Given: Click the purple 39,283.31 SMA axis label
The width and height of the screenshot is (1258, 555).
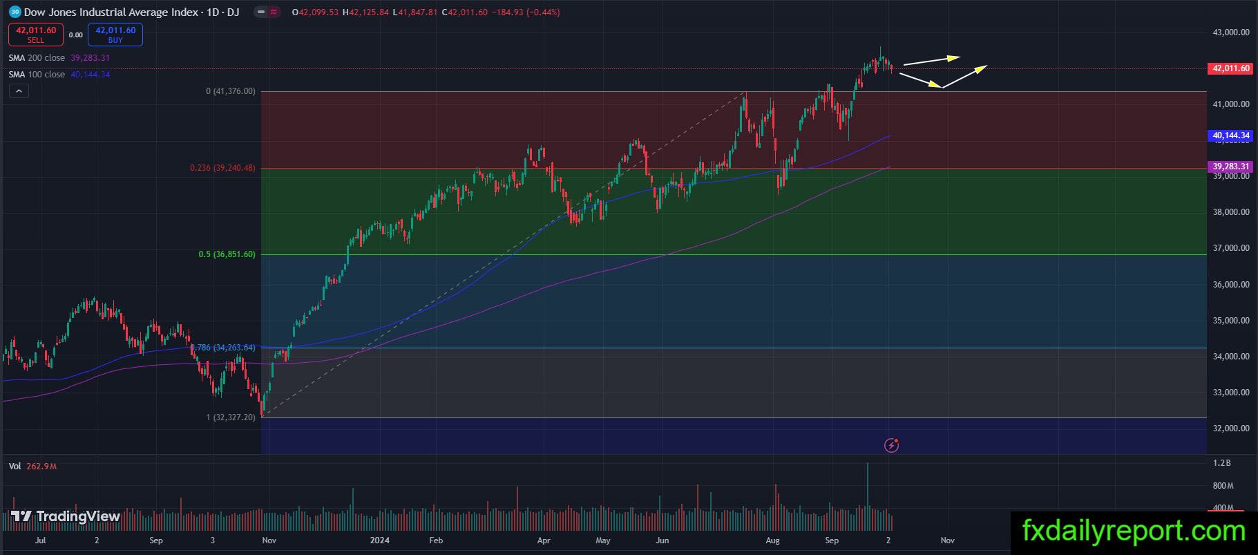Looking at the screenshot, I should click(1231, 167).
